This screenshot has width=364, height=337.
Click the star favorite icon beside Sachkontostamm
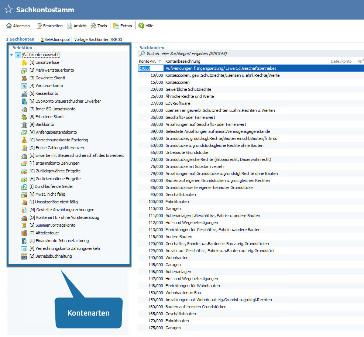click(x=8, y=10)
